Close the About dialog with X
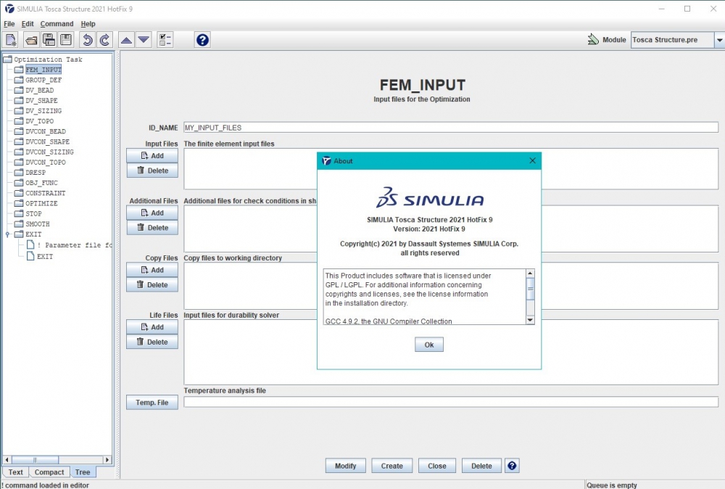The width and height of the screenshot is (725, 489). pyautogui.click(x=533, y=160)
